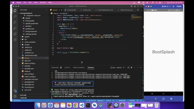Expand the assets folder
The width and height of the screenshot is (194, 109).
(27, 37)
